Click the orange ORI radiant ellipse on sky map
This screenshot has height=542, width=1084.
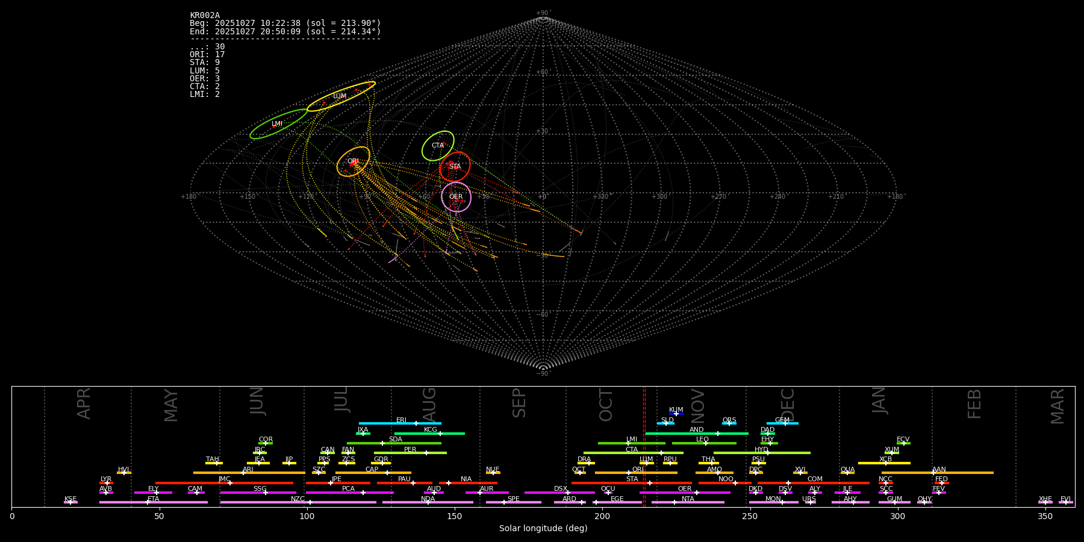(354, 161)
